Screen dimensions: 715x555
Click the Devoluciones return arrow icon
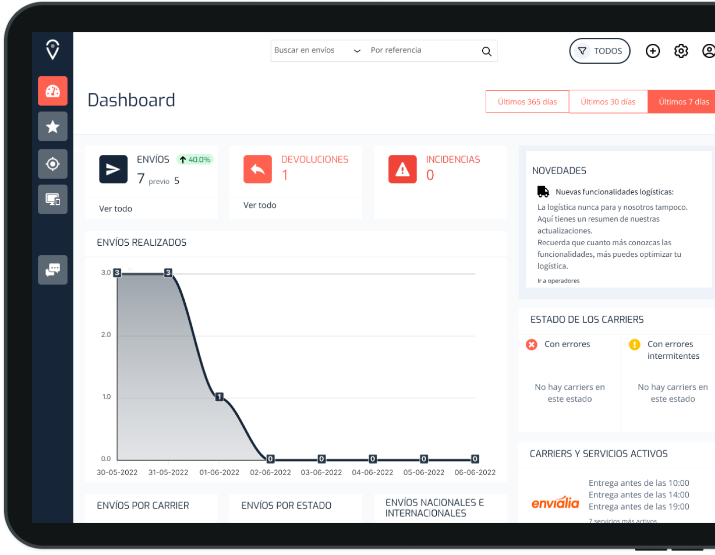point(258,169)
